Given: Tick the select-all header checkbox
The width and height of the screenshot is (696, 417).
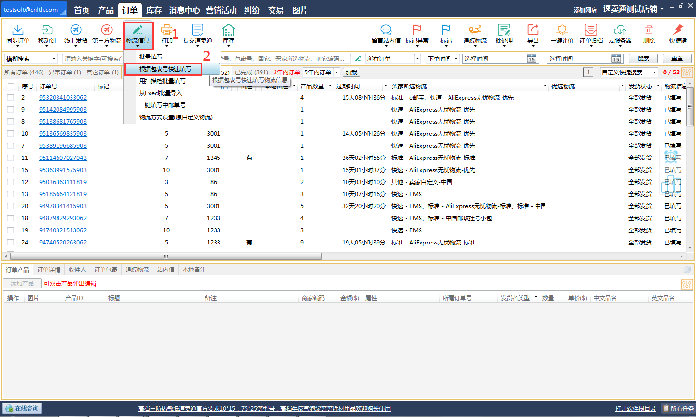Looking at the screenshot, I should [11, 86].
